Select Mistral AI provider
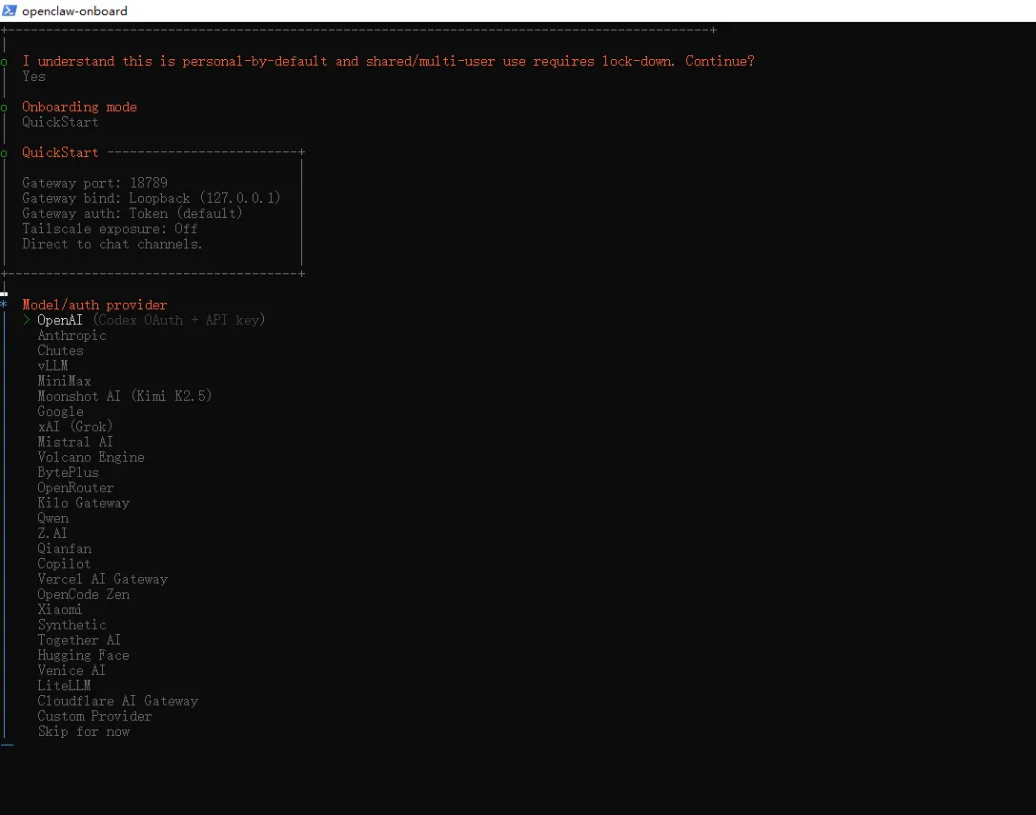The height and width of the screenshot is (815, 1036). [x=75, y=442]
